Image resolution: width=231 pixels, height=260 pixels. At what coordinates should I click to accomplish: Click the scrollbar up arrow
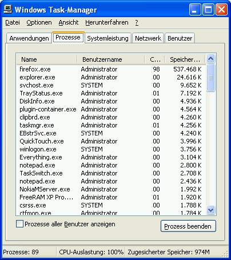pyautogui.click(x=210, y=58)
